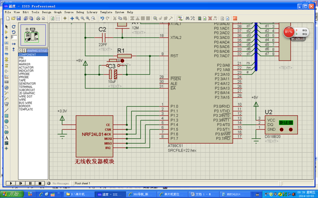Switch to the D:\ folder taskbar item
318x198 pixels.
pos(79,194)
